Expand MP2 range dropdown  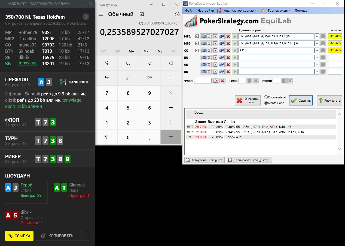tap(317, 36)
